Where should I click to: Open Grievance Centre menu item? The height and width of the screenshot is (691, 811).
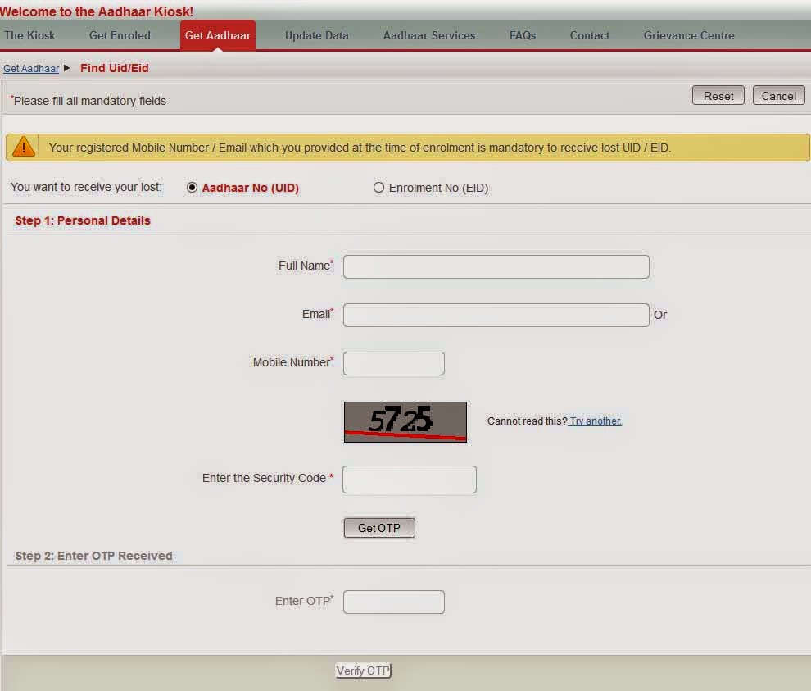[689, 36]
